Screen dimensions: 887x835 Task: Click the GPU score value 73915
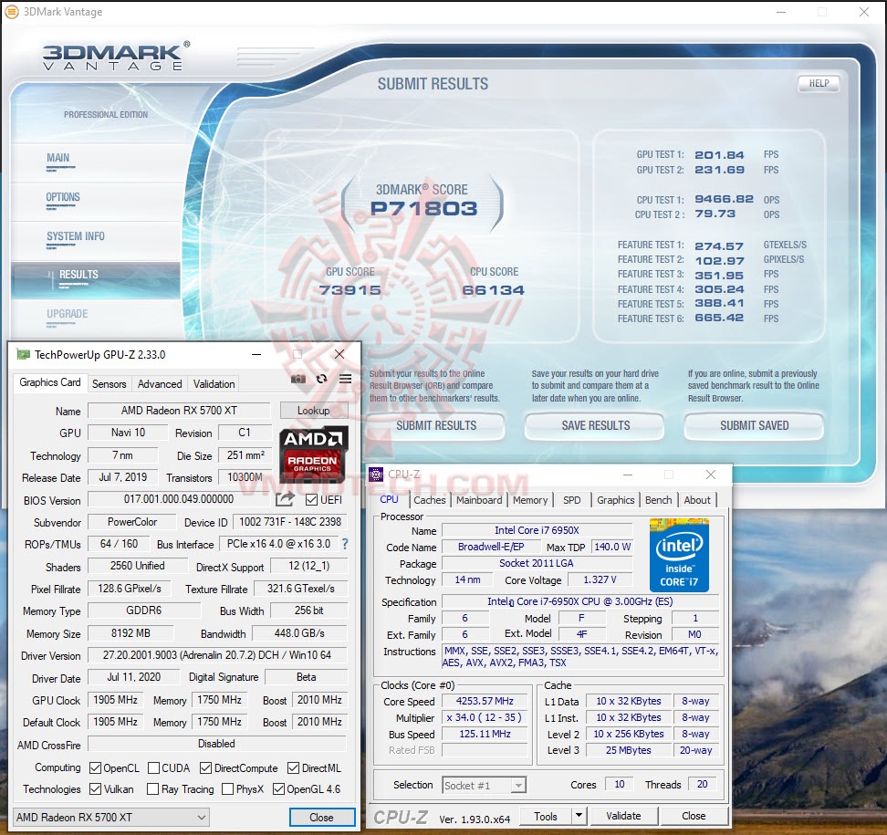350,290
